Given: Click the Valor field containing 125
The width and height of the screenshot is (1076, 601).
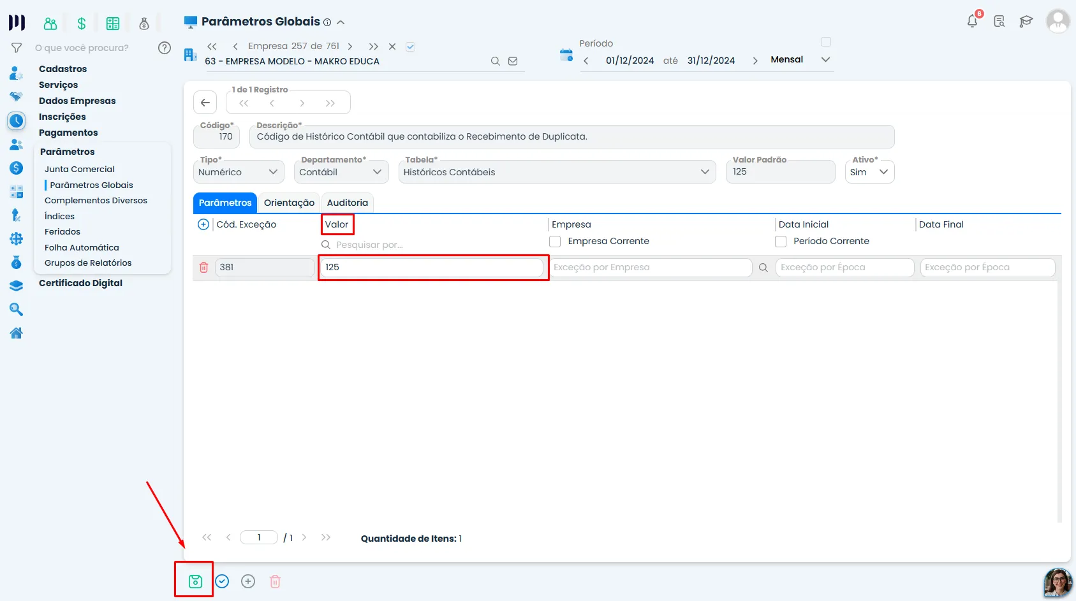Looking at the screenshot, I should point(432,268).
